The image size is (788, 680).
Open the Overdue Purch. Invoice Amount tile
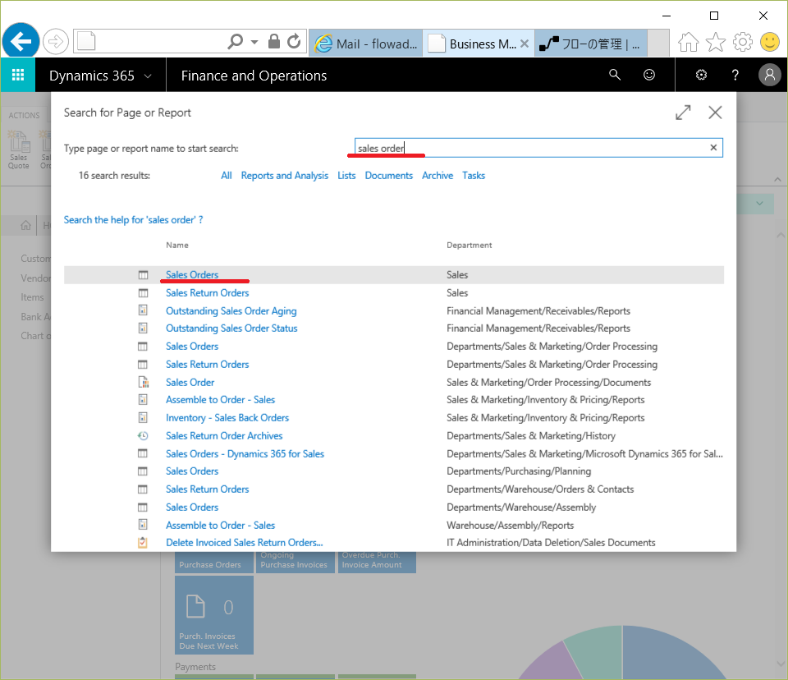click(x=377, y=562)
